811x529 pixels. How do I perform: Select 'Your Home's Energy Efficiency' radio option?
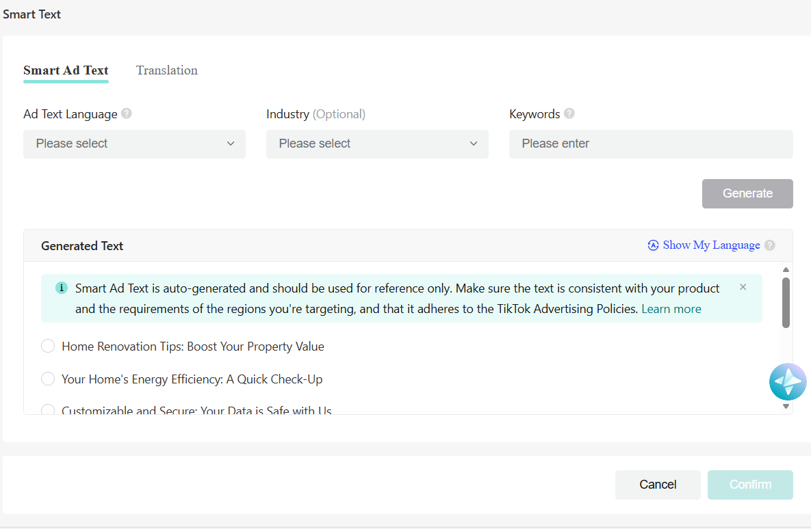click(48, 379)
